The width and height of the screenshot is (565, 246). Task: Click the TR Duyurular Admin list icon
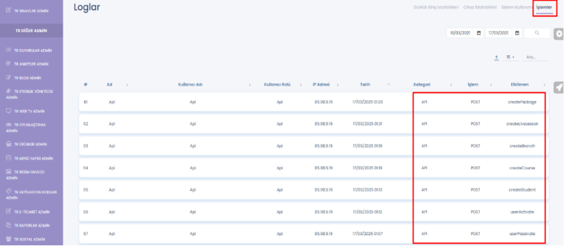coord(9,50)
